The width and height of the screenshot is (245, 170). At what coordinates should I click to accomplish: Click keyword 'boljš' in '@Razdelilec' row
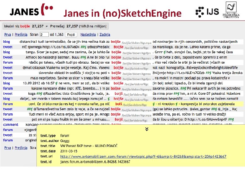(x=119, y=93)
